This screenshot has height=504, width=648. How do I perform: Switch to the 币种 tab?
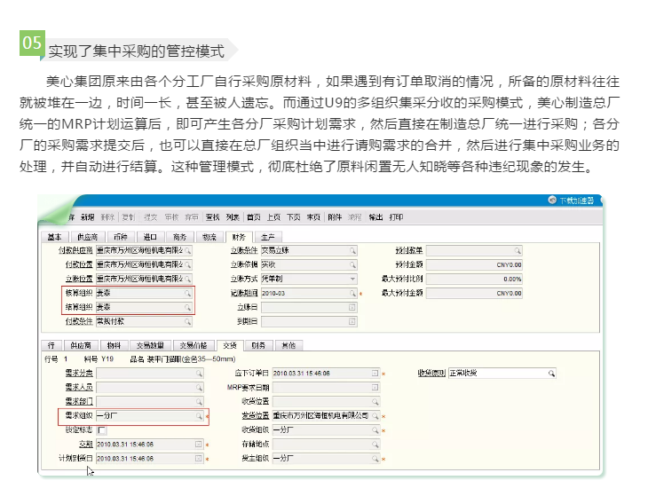click(120, 237)
